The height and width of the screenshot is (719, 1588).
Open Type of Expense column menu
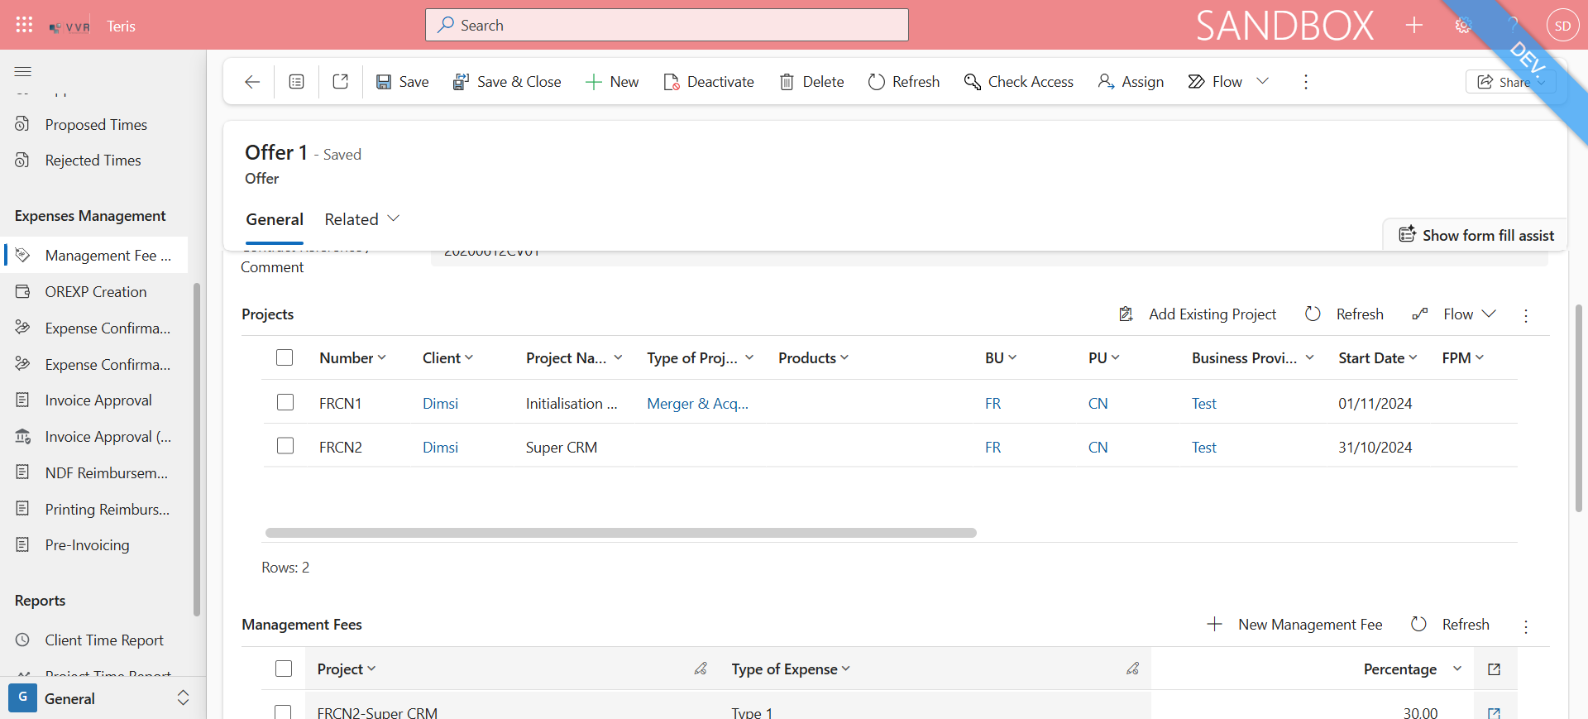point(791,669)
